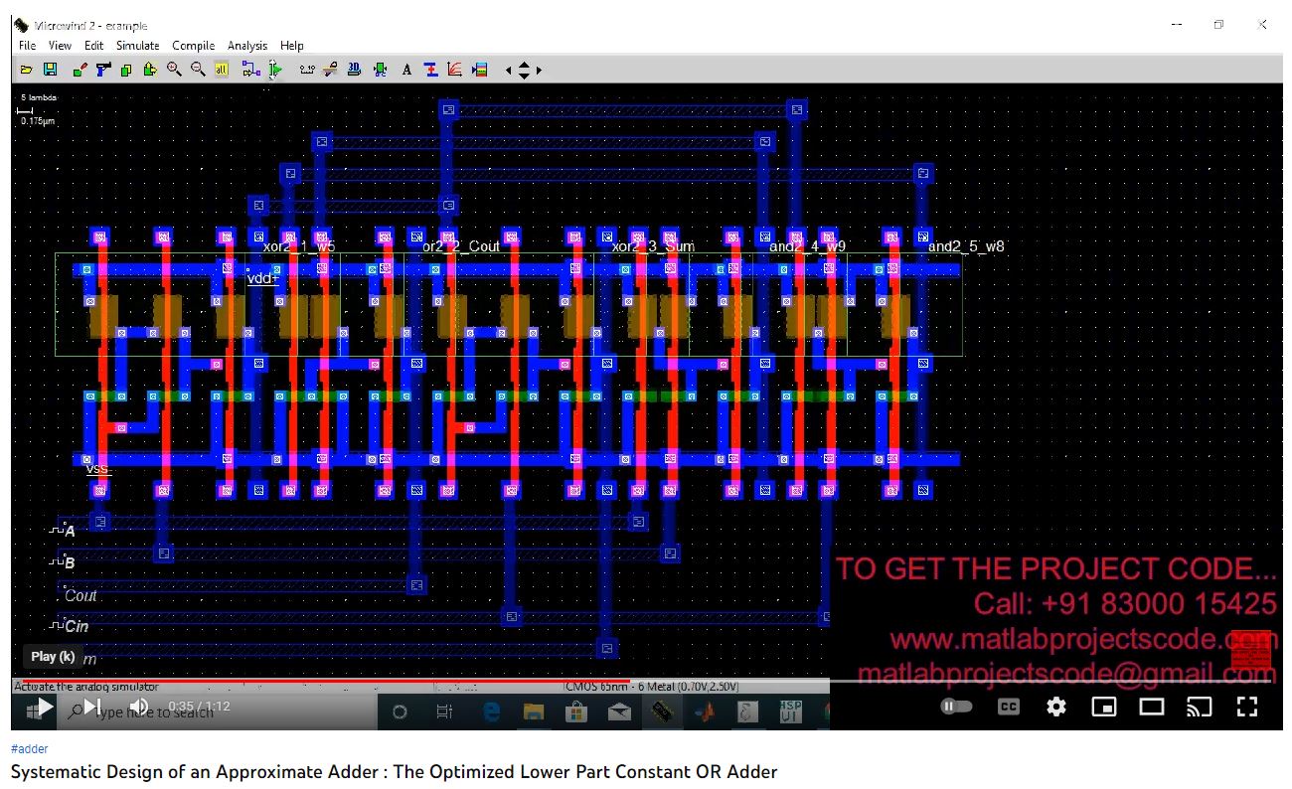Open the Simulate menu
Screen dimensions: 1292x789
pyautogui.click(x=137, y=46)
